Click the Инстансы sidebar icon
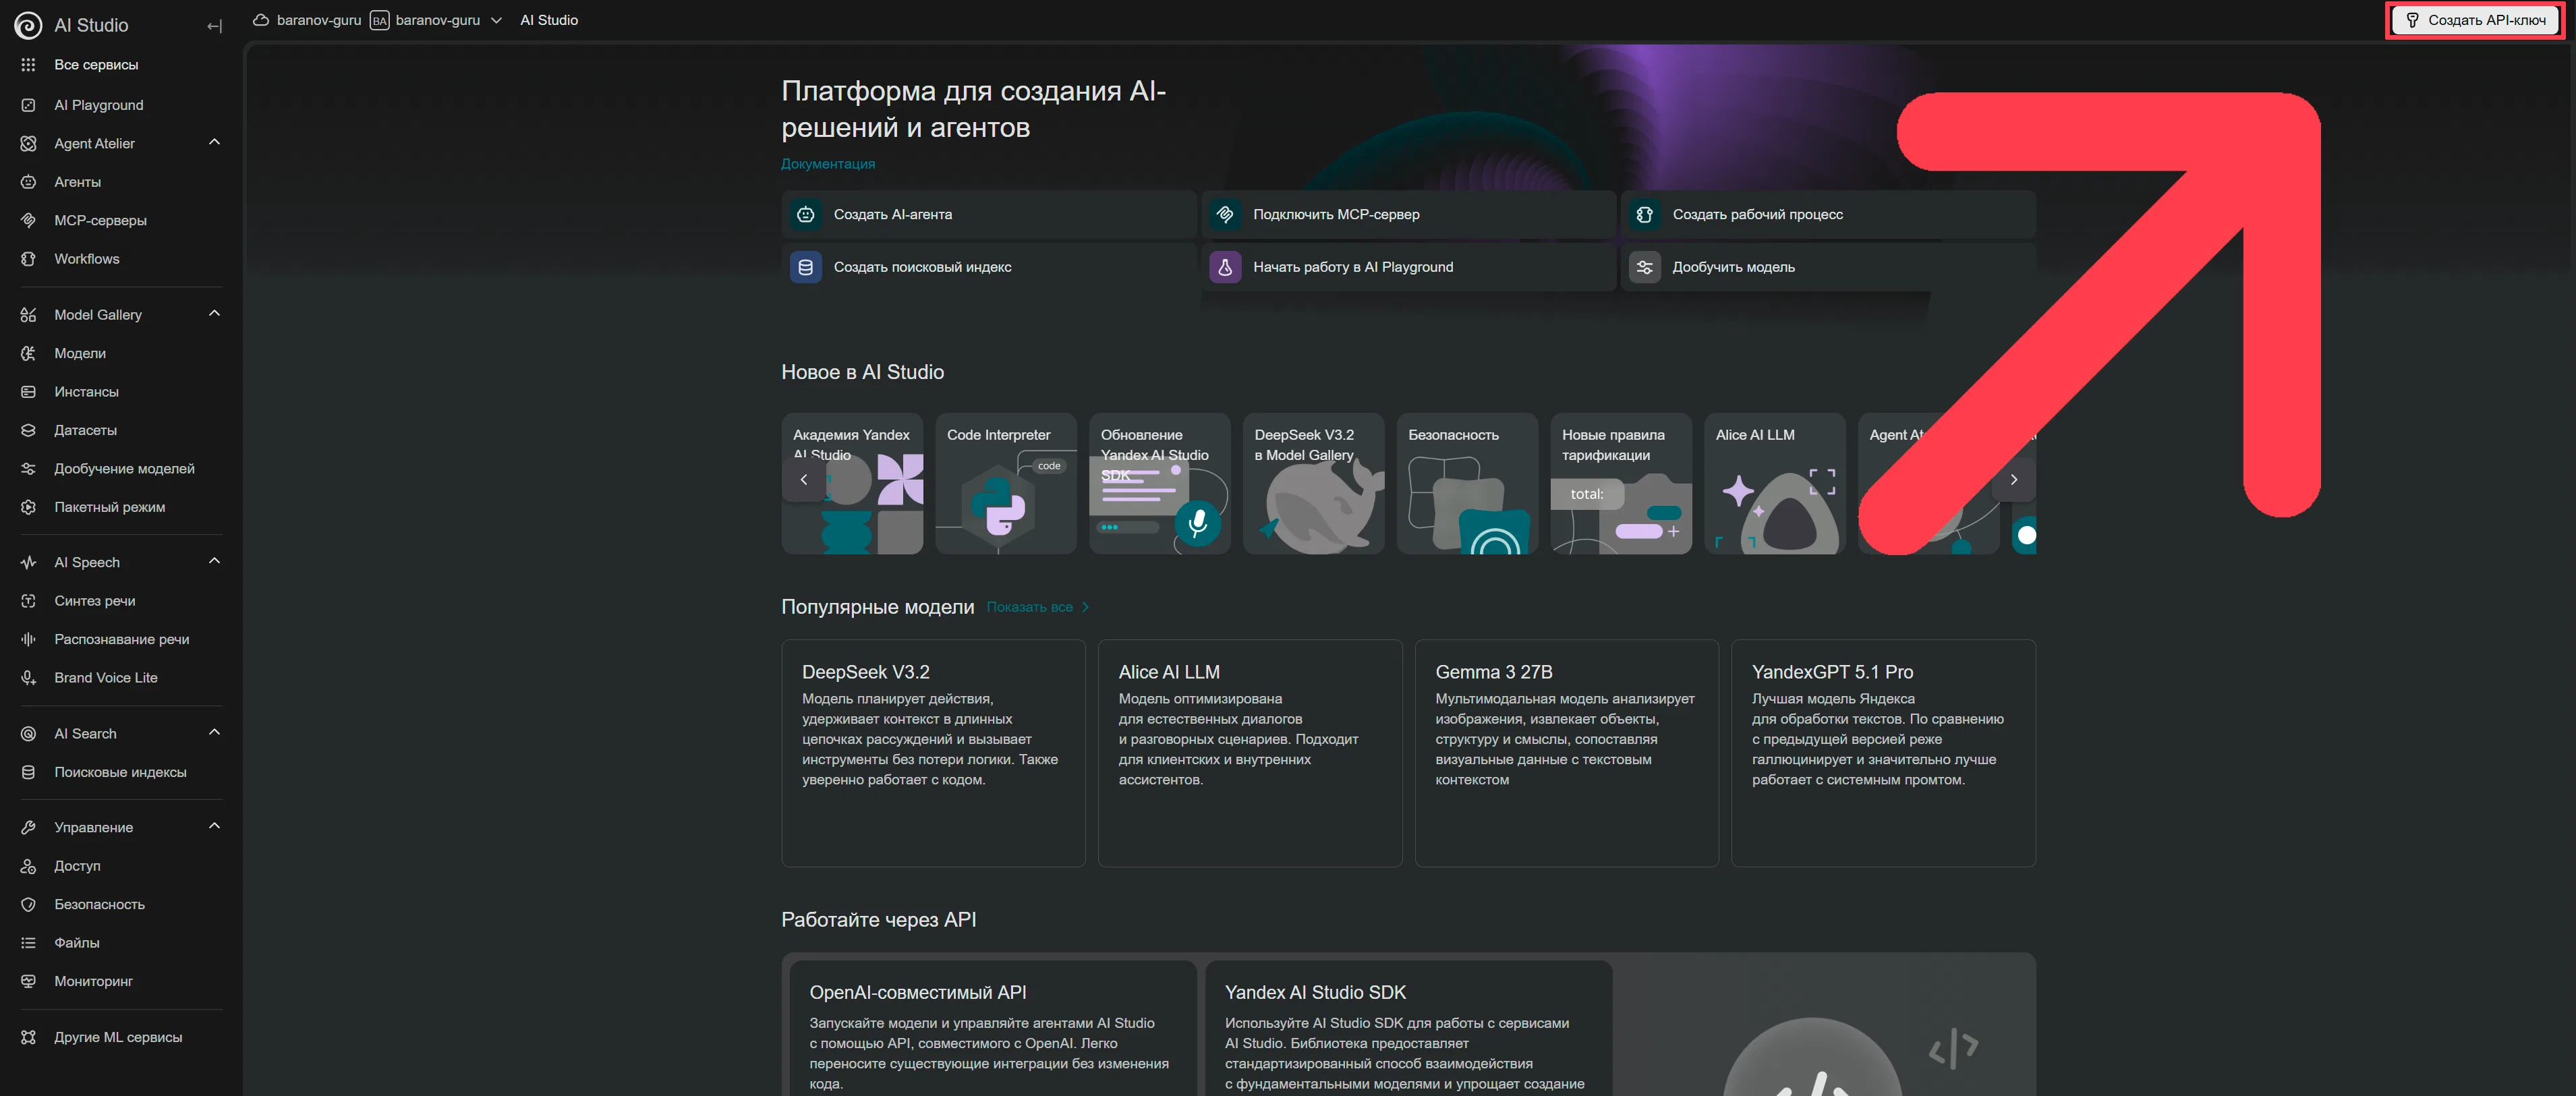The width and height of the screenshot is (2576, 1096). (28, 392)
